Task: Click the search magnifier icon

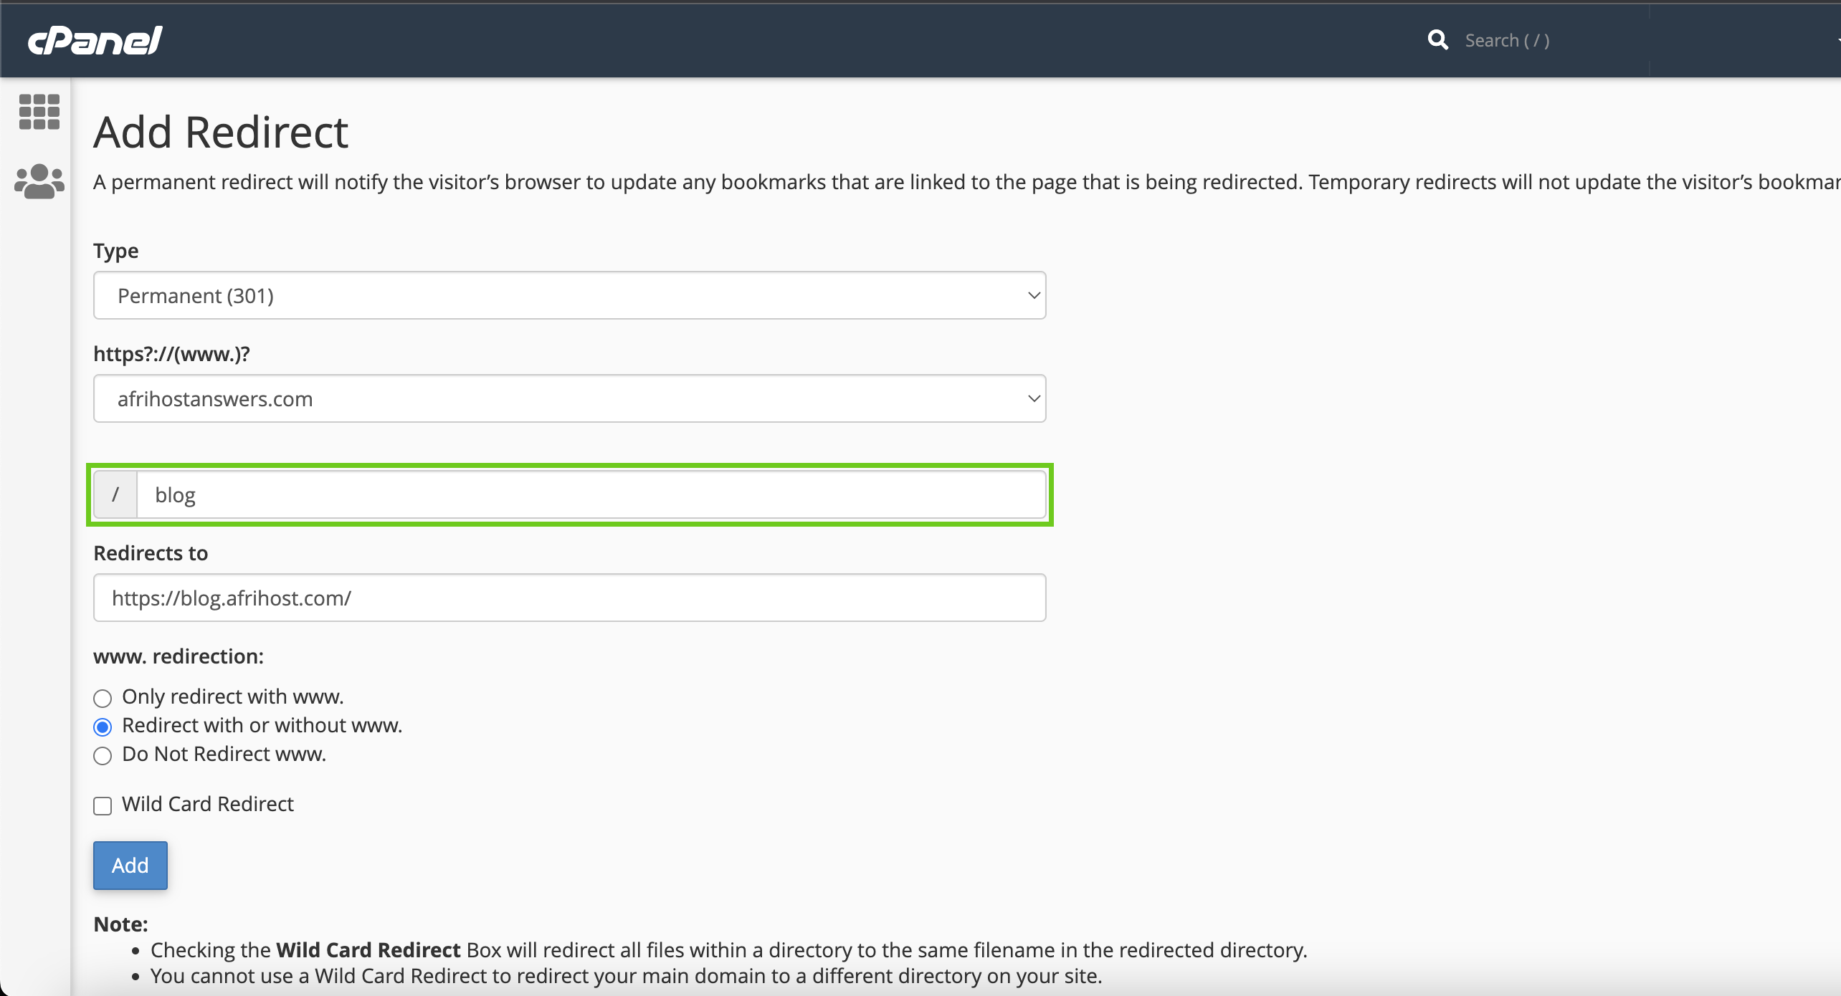Action: click(1437, 40)
